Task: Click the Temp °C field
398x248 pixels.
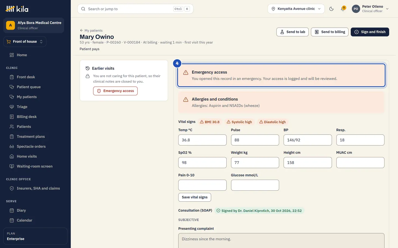Action: [202, 140]
